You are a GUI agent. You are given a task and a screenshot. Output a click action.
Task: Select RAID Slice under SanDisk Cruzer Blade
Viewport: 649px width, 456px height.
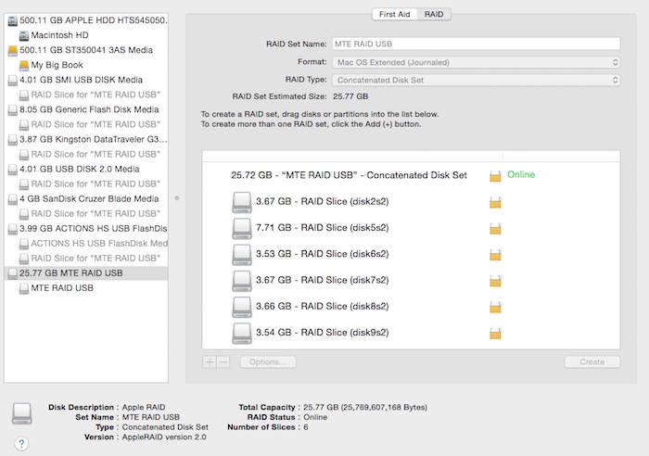(86, 214)
